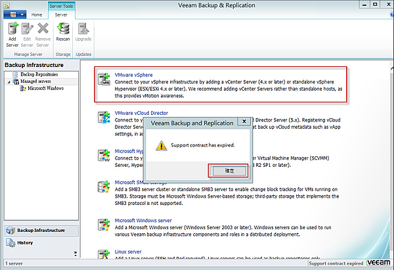Select Managed servers tree node

[35, 81]
